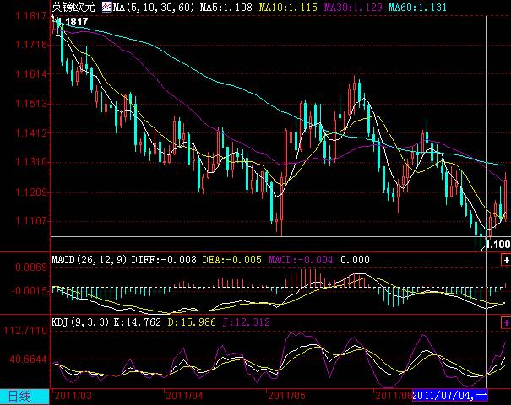Click the 1.1310 price axis label

click(31, 162)
